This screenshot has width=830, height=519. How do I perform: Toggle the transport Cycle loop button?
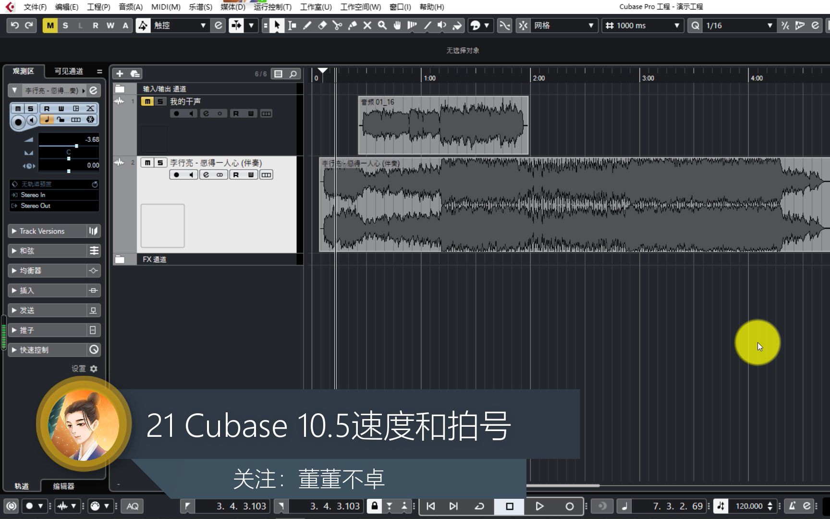479,506
